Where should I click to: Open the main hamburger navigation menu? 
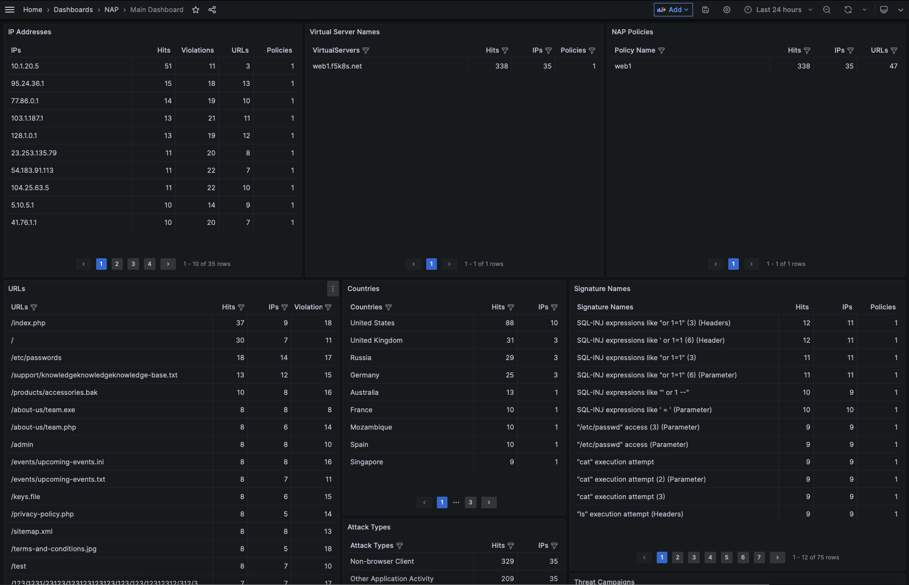tap(10, 10)
